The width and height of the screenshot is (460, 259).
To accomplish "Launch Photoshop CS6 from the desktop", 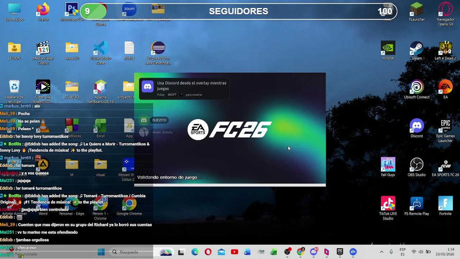I will click(x=72, y=12).
